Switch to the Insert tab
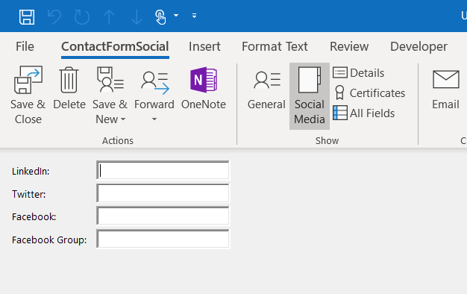 coord(204,46)
